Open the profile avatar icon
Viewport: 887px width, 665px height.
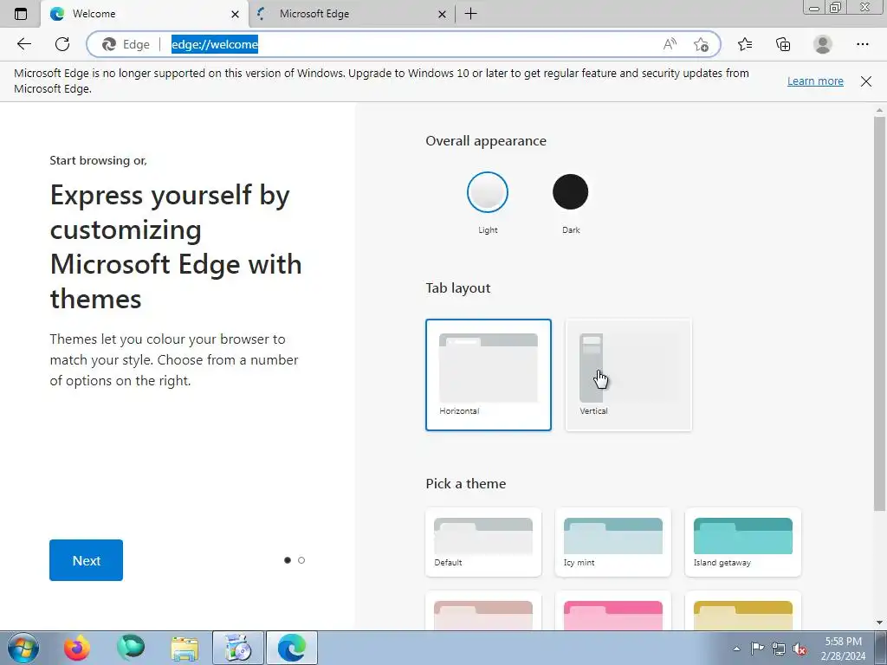click(x=823, y=44)
